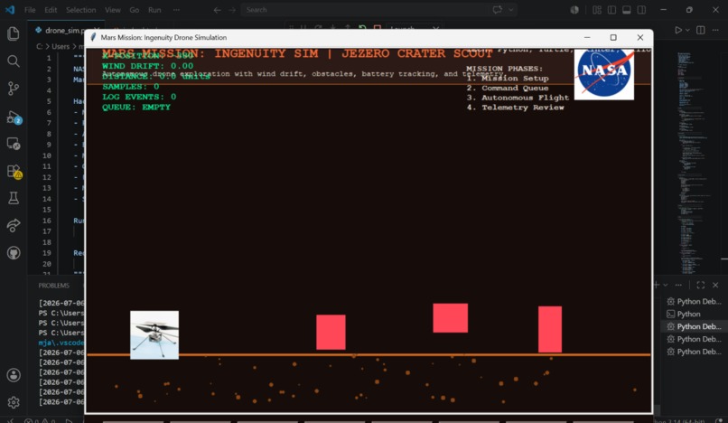The width and height of the screenshot is (728, 423).
Task: Open the title bar overflow menu ellipsis
Action: click(x=176, y=10)
